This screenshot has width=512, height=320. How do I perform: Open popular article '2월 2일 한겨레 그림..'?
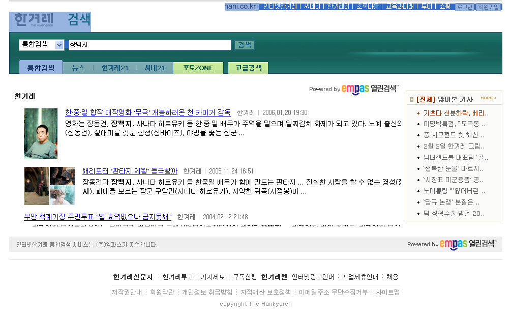coord(454,146)
